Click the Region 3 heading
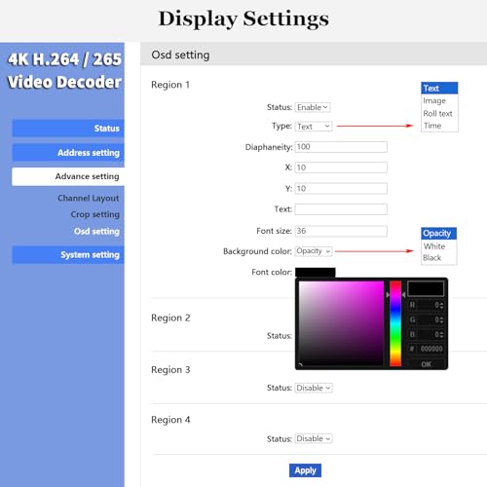 tap(170, 370)
